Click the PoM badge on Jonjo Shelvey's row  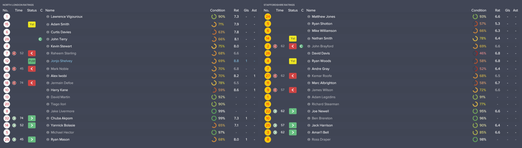(x=32, y=61)
